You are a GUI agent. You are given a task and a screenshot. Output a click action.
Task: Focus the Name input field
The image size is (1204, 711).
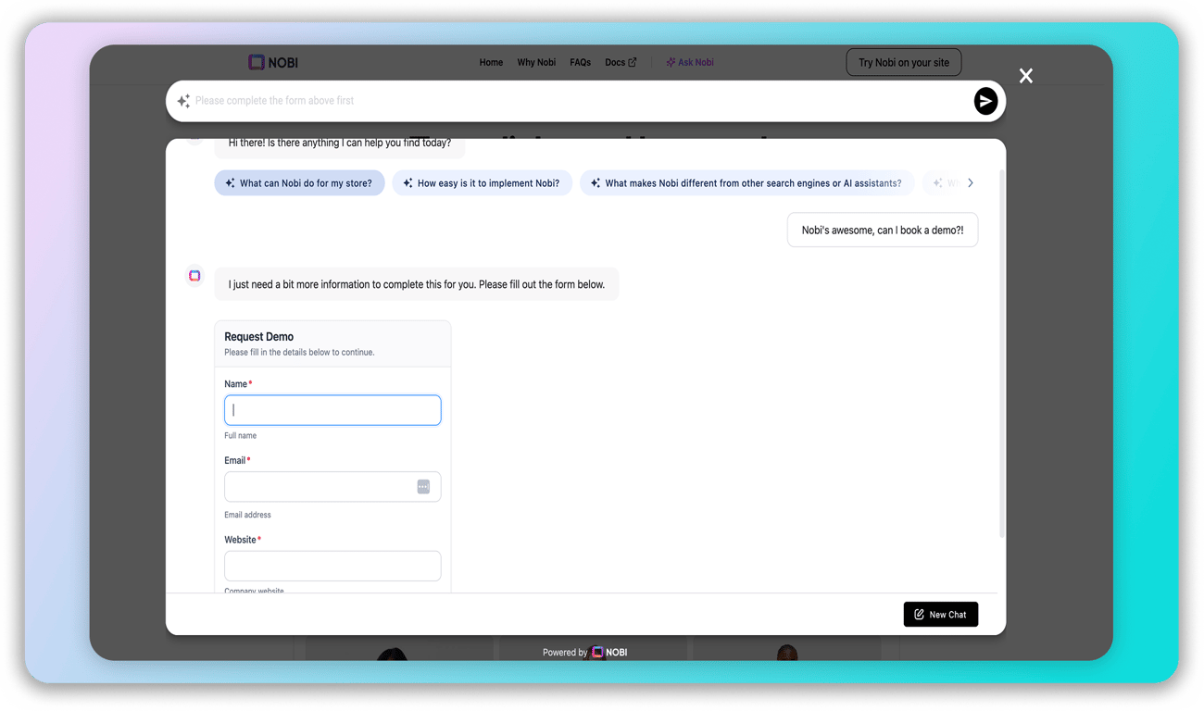click(x=332, y=410)
